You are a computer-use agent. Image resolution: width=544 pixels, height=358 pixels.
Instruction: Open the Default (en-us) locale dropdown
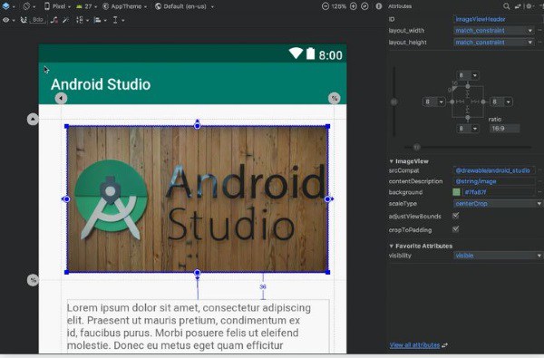pos(184,6)
